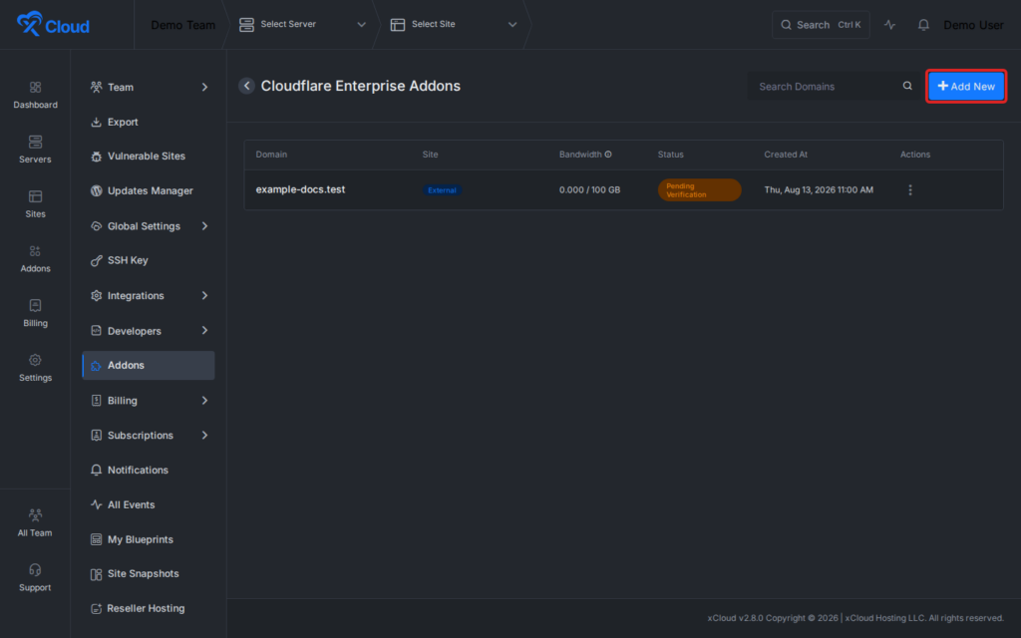Click the Thu, Aug 13, 2026 11:00 AM date
This screenshot has height=638, width=1021.
pos(819,190)
